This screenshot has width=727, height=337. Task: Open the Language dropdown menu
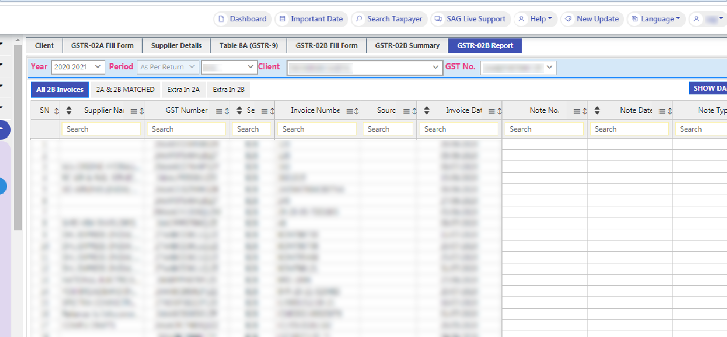[x=656, y=19]
